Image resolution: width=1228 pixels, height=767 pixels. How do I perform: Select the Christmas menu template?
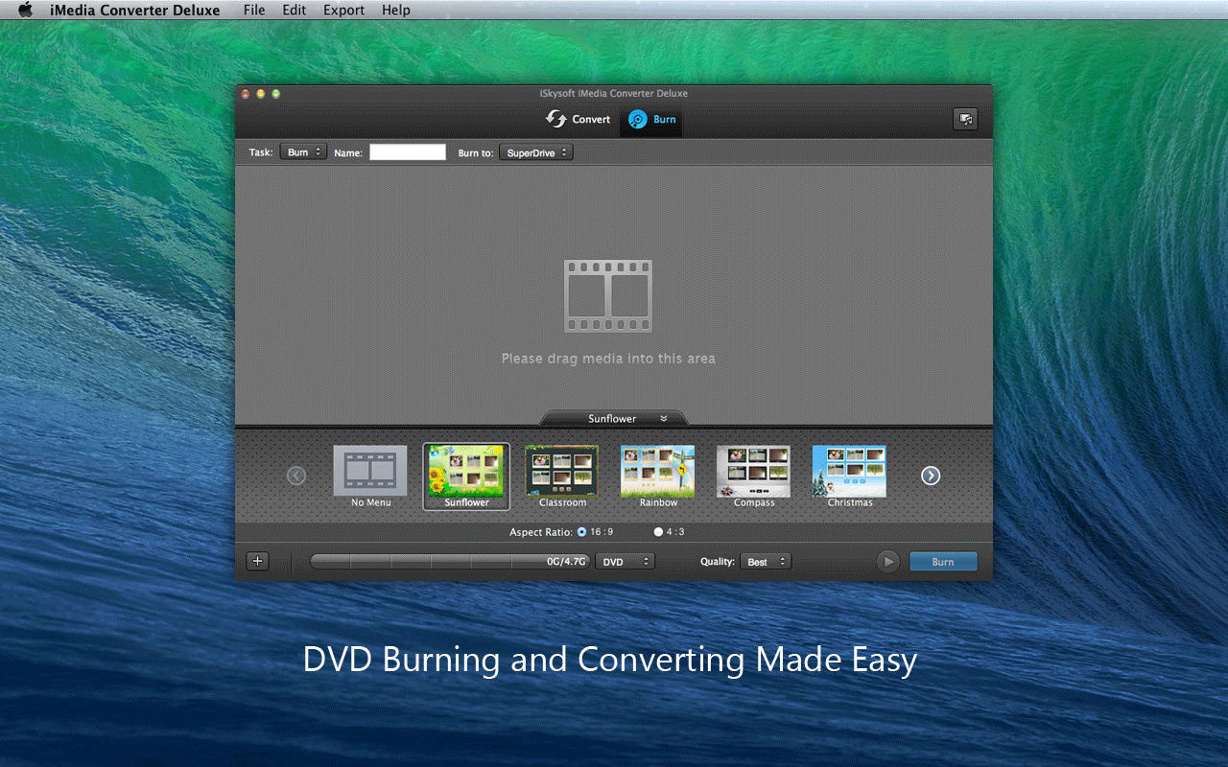(850, 476)
